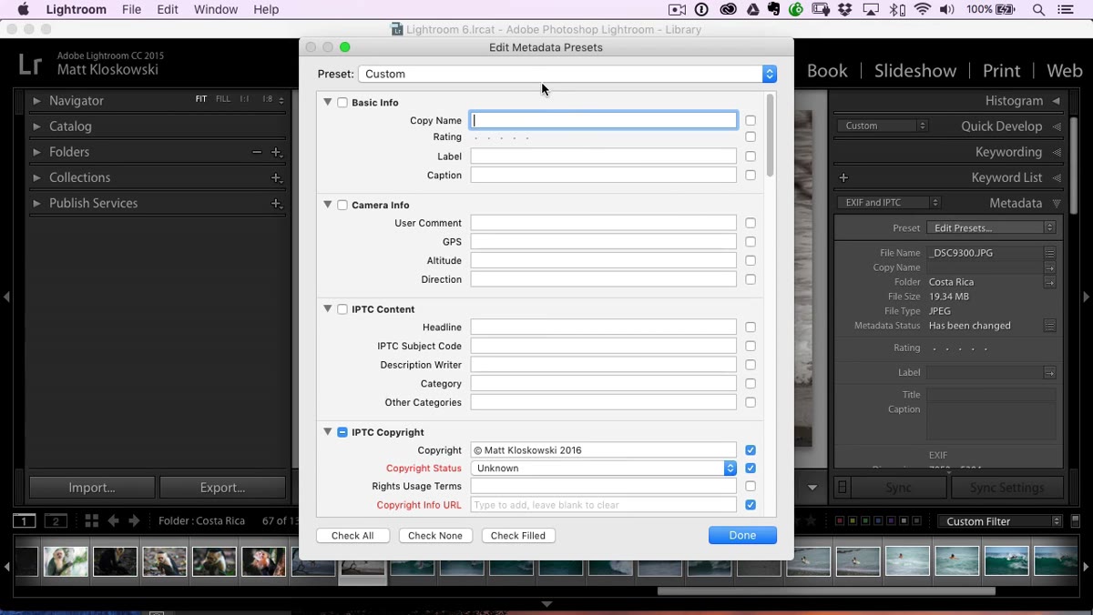
Task: Remove folder with the Folders minus icon
Action: 257,152
